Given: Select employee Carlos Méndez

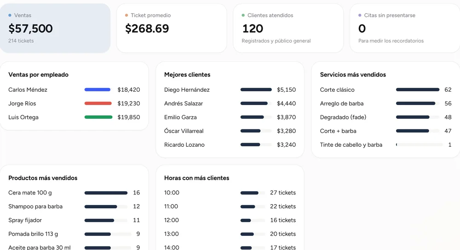Looking at the screenshot, I should [x=28, y=90].
